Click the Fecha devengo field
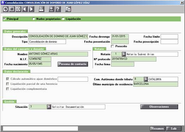Image resolution: width=185 pixels, height=132 pixels. pyautogui.click(x=120, y=36)
